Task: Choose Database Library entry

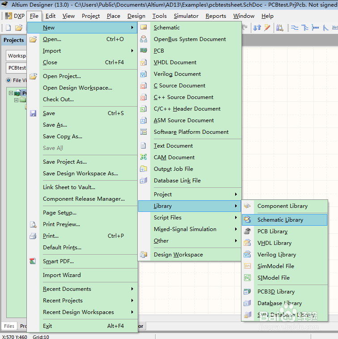Action: pos(284,303)
